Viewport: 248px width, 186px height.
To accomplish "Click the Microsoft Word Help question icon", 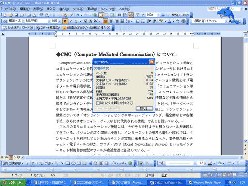I will click(x=163, y=15).
